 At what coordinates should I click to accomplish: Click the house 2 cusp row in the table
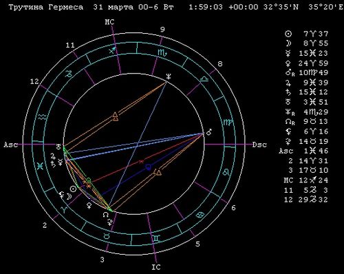tap(308, 161)
